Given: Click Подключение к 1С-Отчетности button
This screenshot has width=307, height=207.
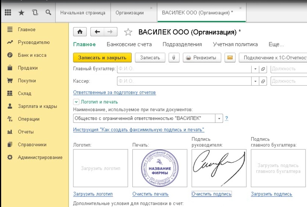Looking at the screenshot, I should [273, 57].
